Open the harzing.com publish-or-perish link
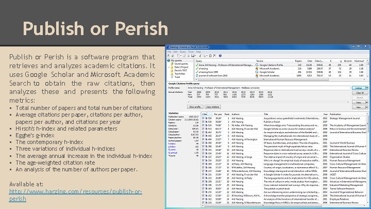The height and width of the screenshot is (209, 371). click(x=75, y=195)
